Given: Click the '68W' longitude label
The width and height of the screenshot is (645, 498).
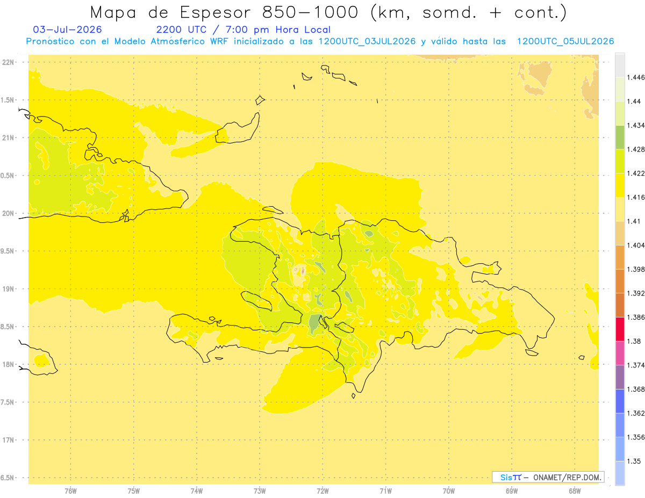Looking at the screenshot, I should point(575,490).
